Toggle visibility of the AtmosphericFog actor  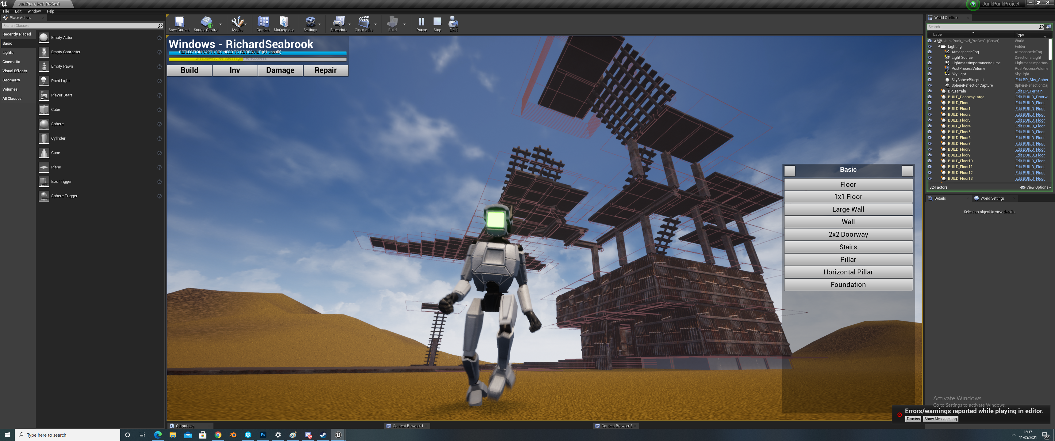[x=930, y=52]
